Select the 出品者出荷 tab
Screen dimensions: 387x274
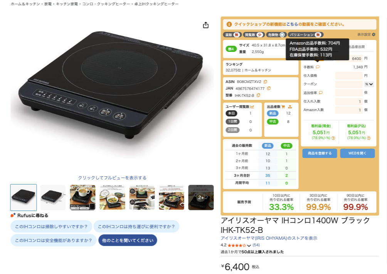point(357,47)
